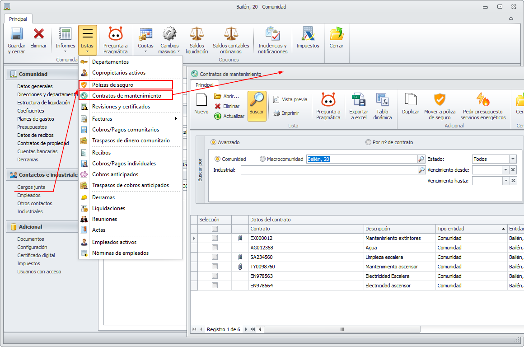Choose the Macrocomunidad radio button

263,159
